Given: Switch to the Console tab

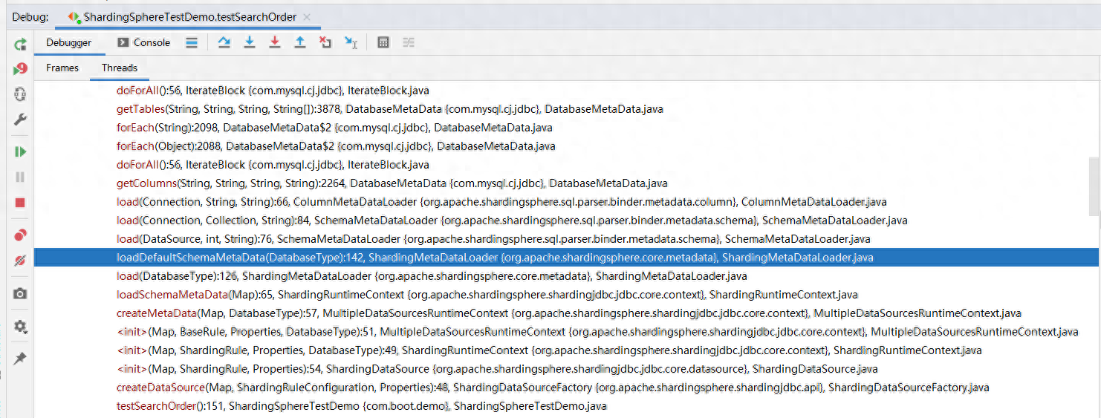Looking at the screenshot, I should point(143,42).
